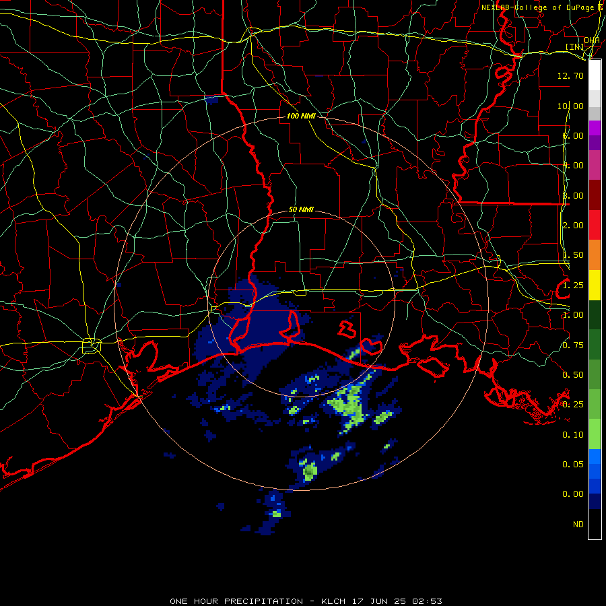
Task: Click the "ONE HOUR PRECIPITATION - KLCH" title text
Action: 258,601
